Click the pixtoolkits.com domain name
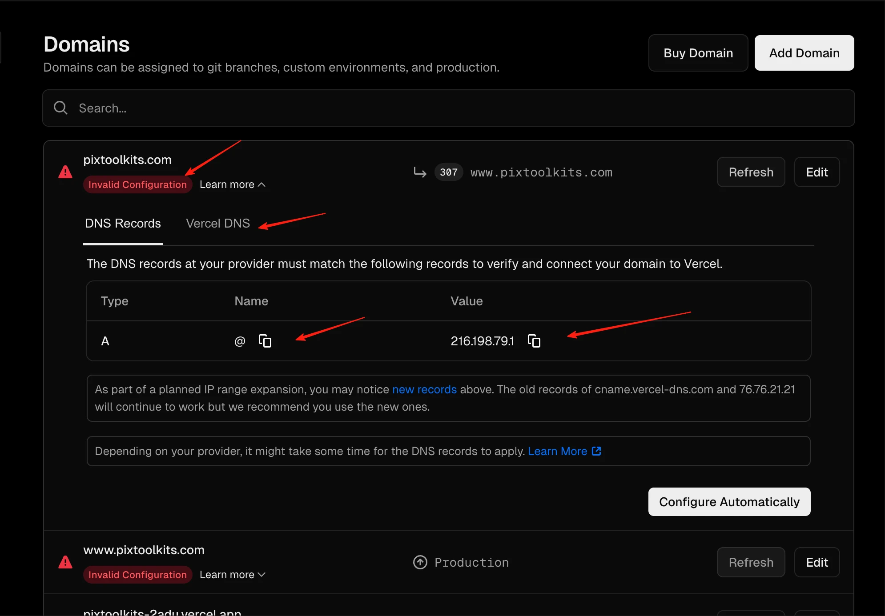Image resolution: width=885 pixels, height=616 pixels. (127, 160)
